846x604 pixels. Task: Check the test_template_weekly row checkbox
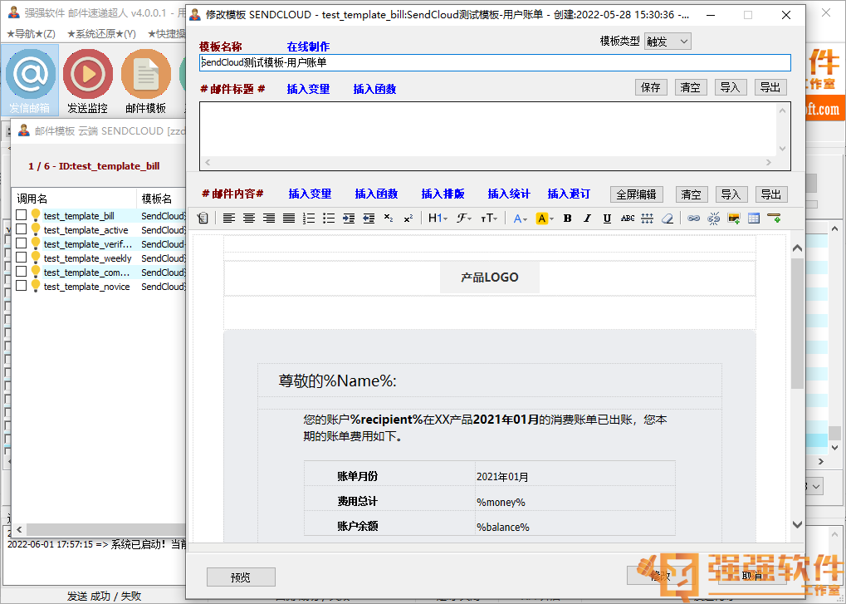pos(21,258)
